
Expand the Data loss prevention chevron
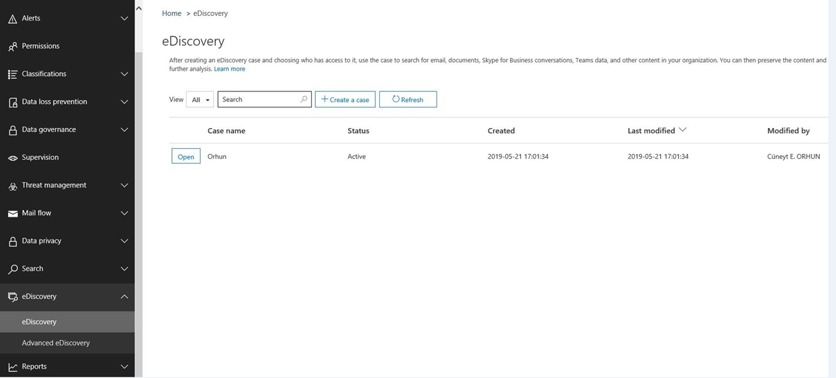coord(124,102)
